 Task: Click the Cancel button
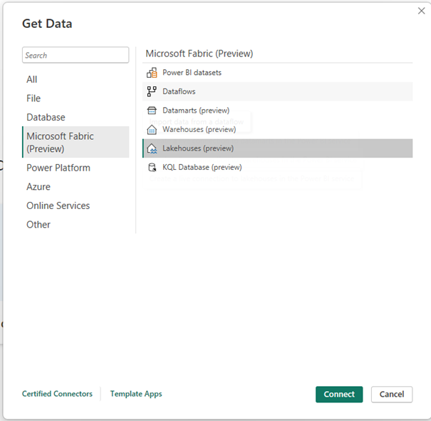(392, 395)
